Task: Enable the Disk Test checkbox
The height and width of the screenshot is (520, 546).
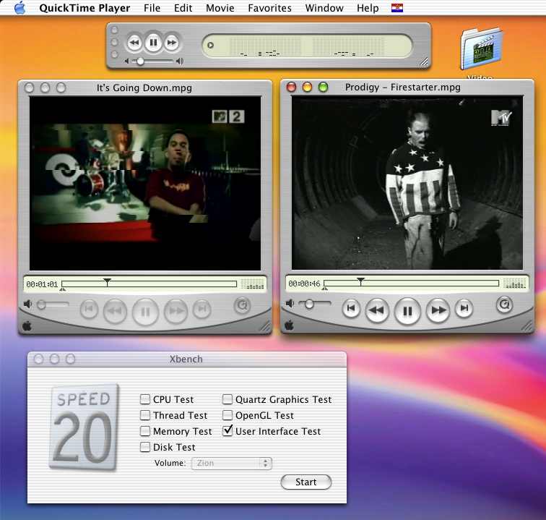Action: pyautogui.click(x=145, y=447)
